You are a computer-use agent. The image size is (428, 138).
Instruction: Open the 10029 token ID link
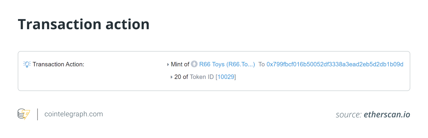(226, 77)
